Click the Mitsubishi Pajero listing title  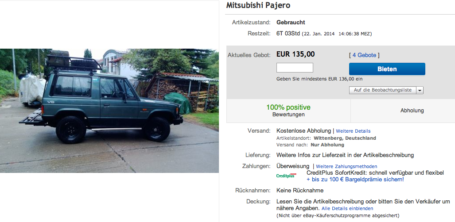(258, 5)
